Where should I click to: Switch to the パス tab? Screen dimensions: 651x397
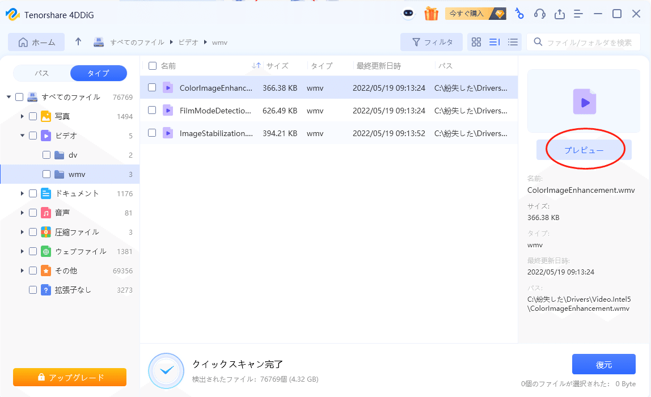click(x=40, y=73)
